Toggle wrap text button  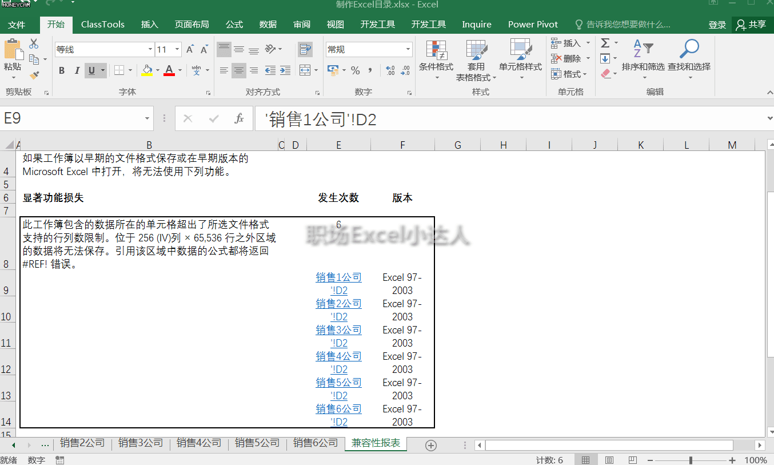(305, 50)
